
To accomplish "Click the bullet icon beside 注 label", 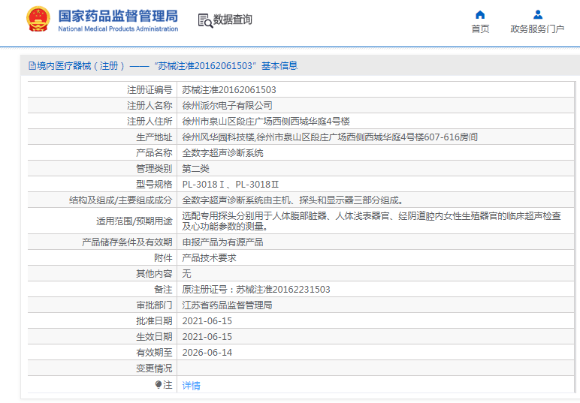I will coord(159,384).
